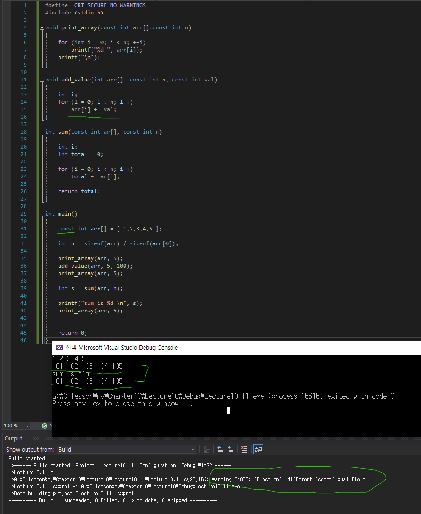Click the '1>Lecture10.11.c' output line

point(31,473)
